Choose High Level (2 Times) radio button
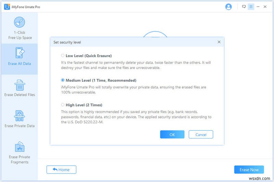The image size is (274, 182). pyautogui.click(x=63, y=105)
